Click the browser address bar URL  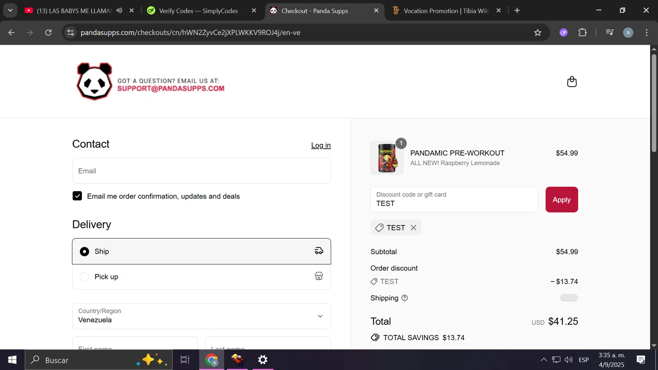[190, 32]
